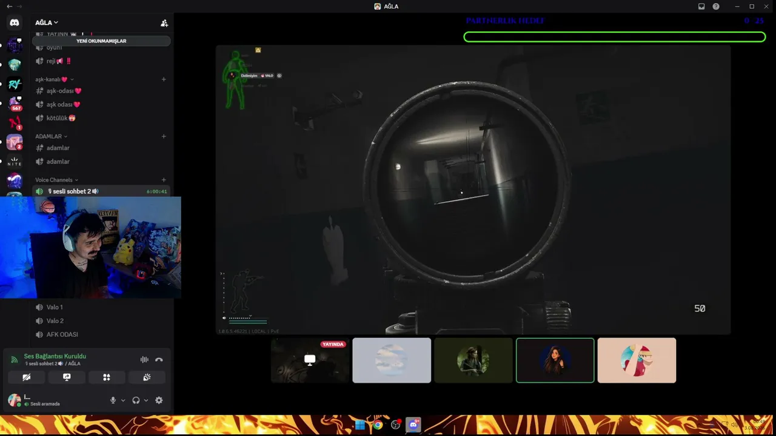Join the AFK ODASI voice channel
The image size is (776, 436).
(101, 334)
